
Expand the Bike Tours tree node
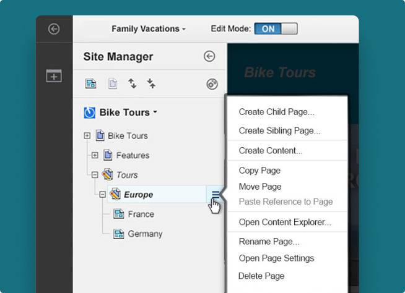pyautogui.click(x=87, y=135)
